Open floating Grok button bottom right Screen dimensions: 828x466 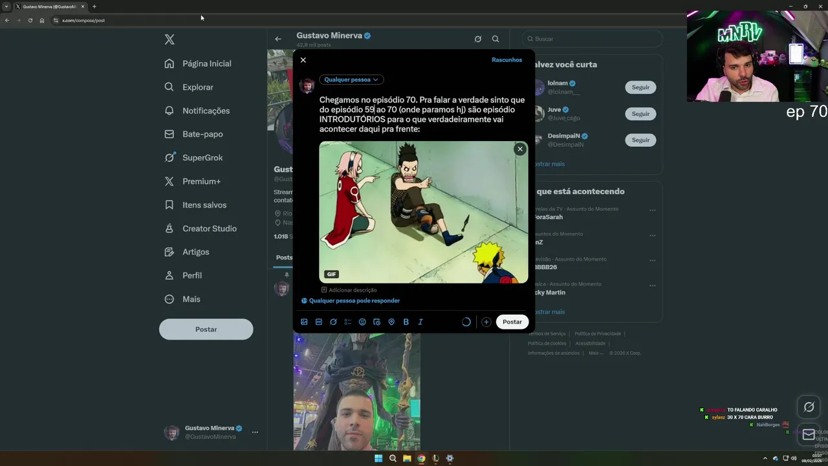809,407
